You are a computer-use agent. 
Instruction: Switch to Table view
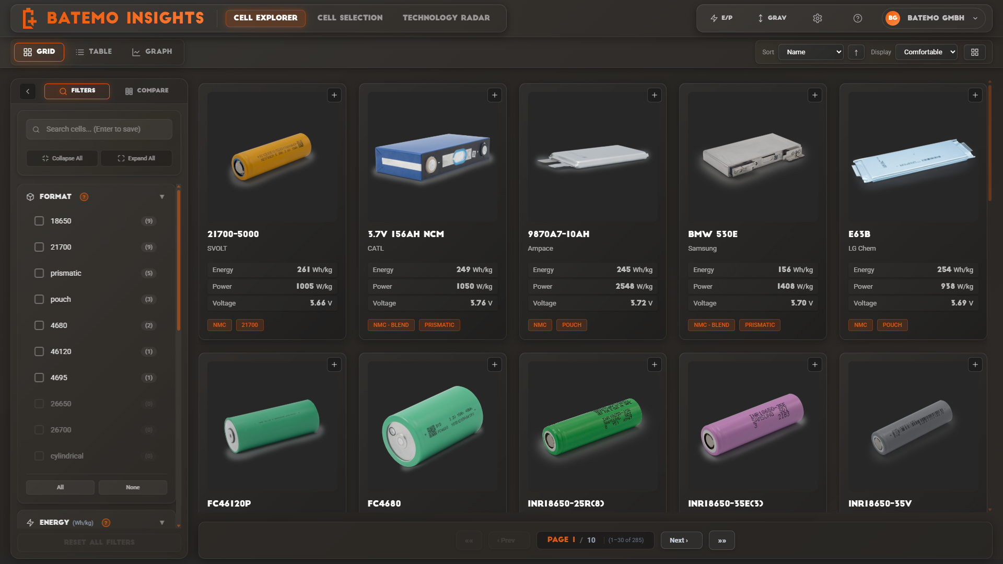tap(94, 52)
